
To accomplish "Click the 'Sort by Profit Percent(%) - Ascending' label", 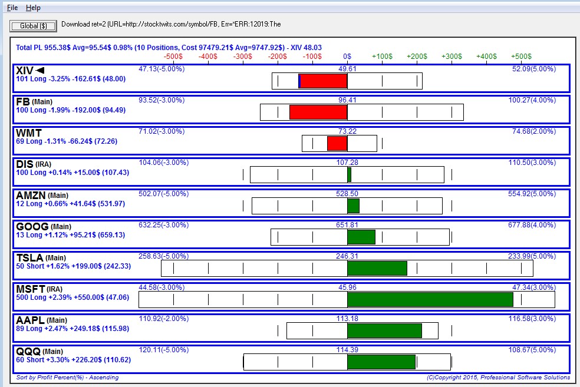I will pyautogui.click(x=67, y=378).
